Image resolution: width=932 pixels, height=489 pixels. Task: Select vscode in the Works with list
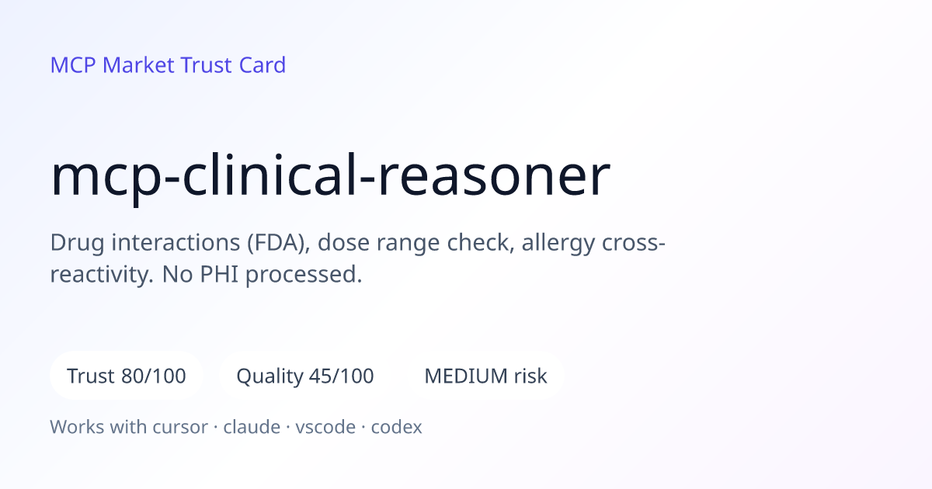[325, 427]
